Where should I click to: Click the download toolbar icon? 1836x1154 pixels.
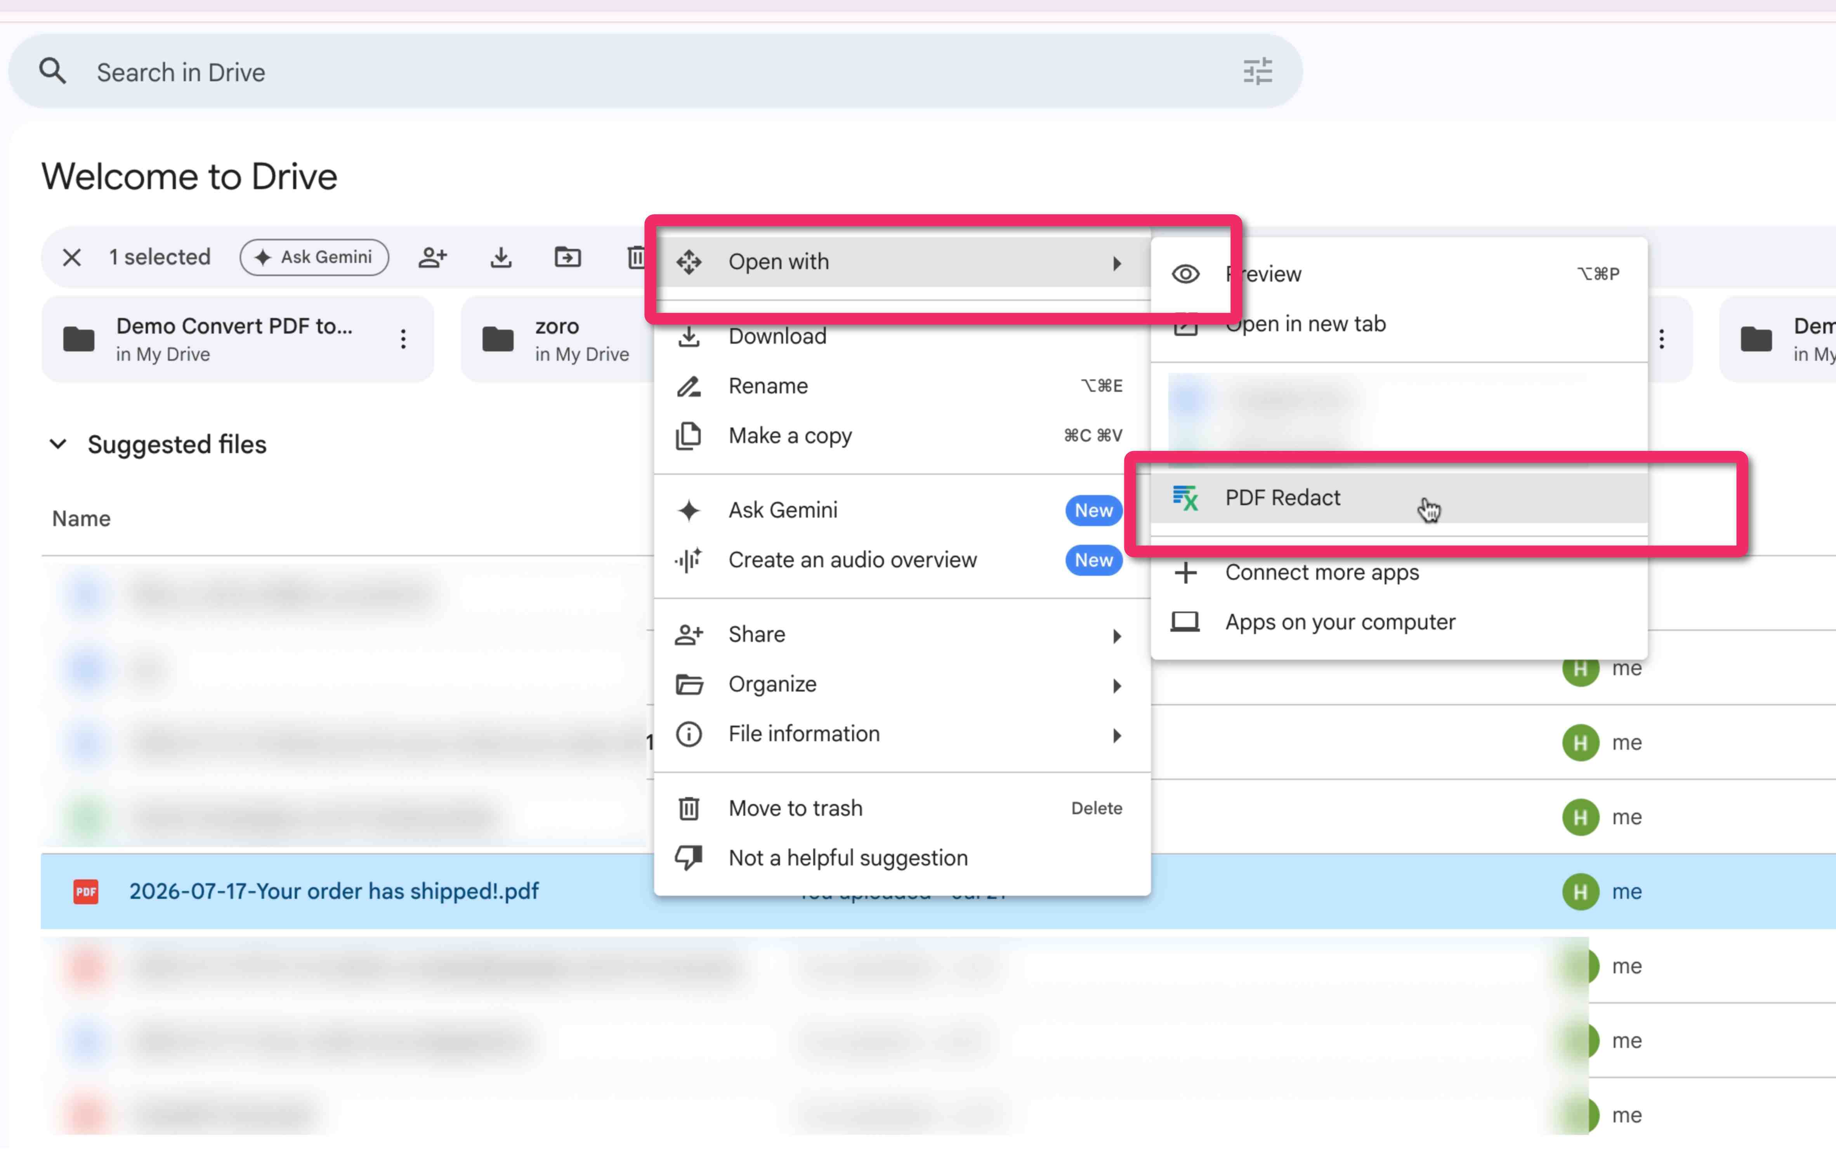(x=500, y=257)
